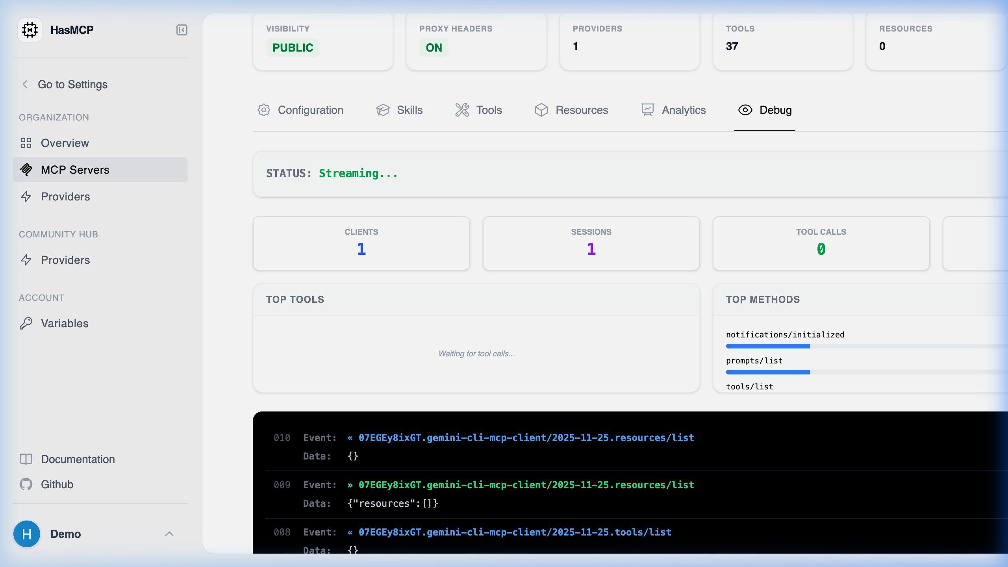Select the Overview grid icon
The height and width of the screenshot is (567, 1008).
tap(26, 143)
